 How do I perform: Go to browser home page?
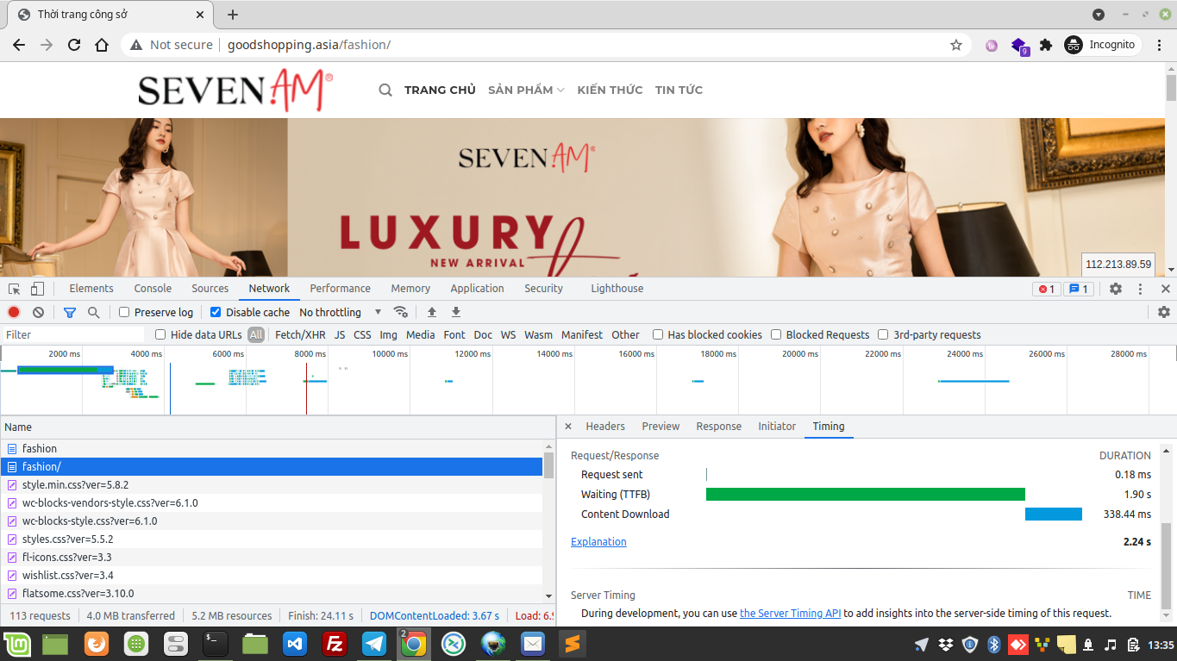[x=102, y=45]
